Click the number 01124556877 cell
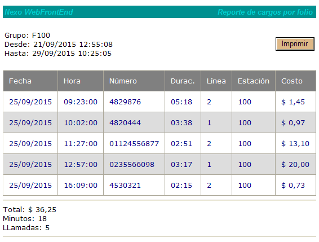Viewport: 319px width, 242px height. 134,143
